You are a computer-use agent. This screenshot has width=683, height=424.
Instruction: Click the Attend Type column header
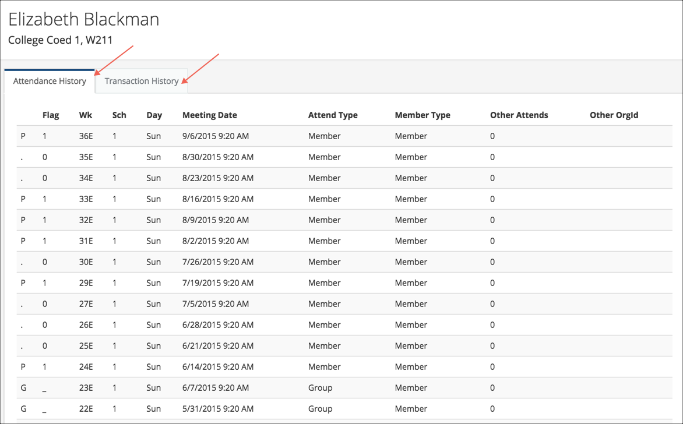[333, 115]
